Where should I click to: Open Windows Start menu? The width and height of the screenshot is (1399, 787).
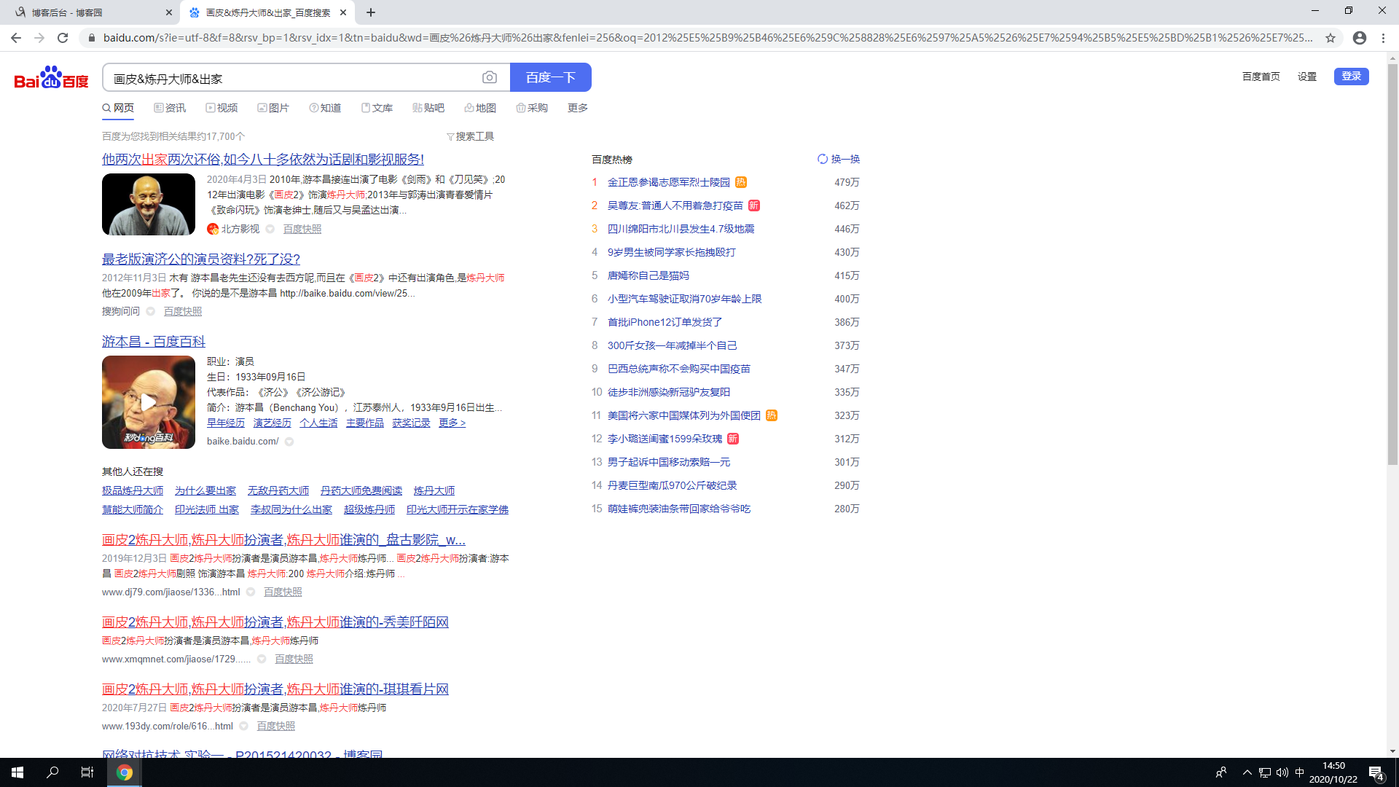pos(17,772)
